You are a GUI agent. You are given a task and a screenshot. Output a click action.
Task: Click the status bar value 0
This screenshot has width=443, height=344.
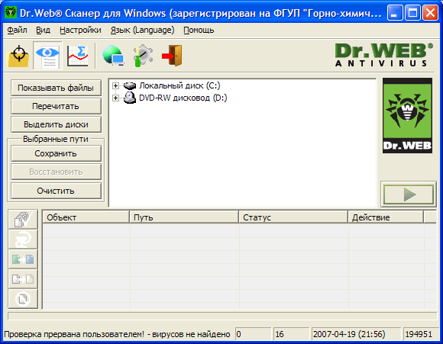tap(253, 334)
